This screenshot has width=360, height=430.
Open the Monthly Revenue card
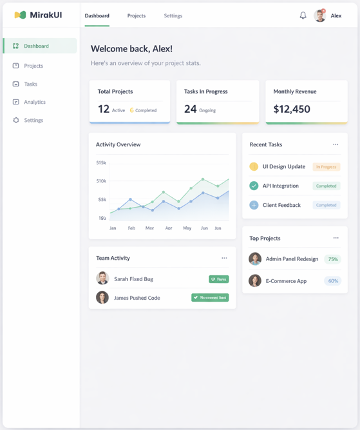[x=307, y=102]
